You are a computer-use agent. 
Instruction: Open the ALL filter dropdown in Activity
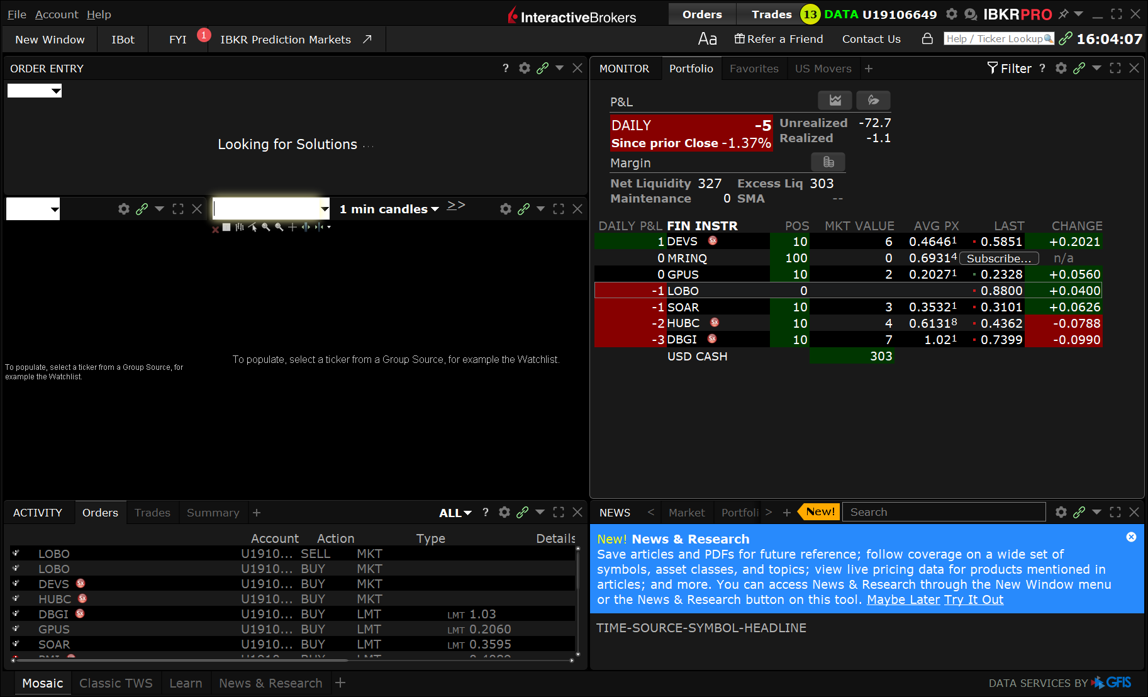tap(455, 513)
